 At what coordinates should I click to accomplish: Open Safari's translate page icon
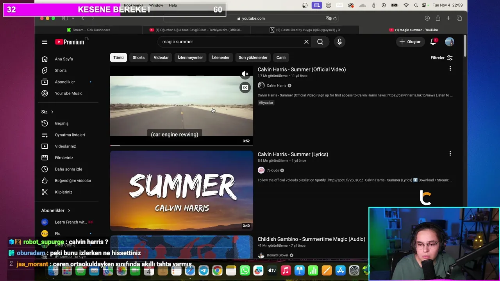pos(329,18)
